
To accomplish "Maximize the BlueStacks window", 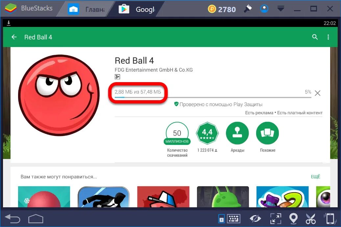I will click(x=314, y=9).
